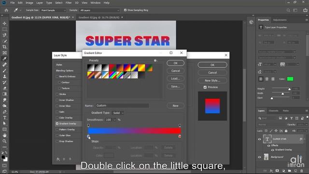Image resolution: width=309 pixels, height=174 pixels.
Task: Enable the Inner Glow checkbox
Action: click(x=57, y=106)
